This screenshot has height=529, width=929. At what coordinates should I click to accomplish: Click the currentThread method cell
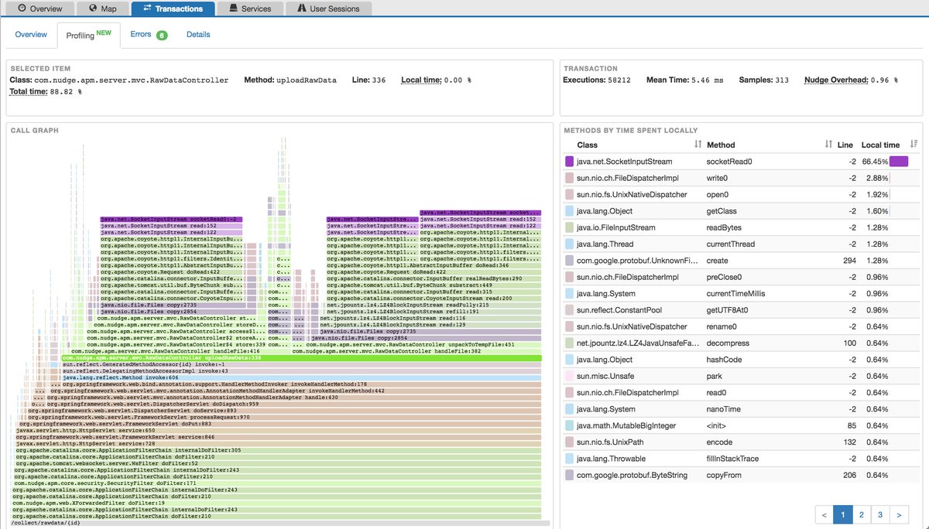click(x=732, y=244)
